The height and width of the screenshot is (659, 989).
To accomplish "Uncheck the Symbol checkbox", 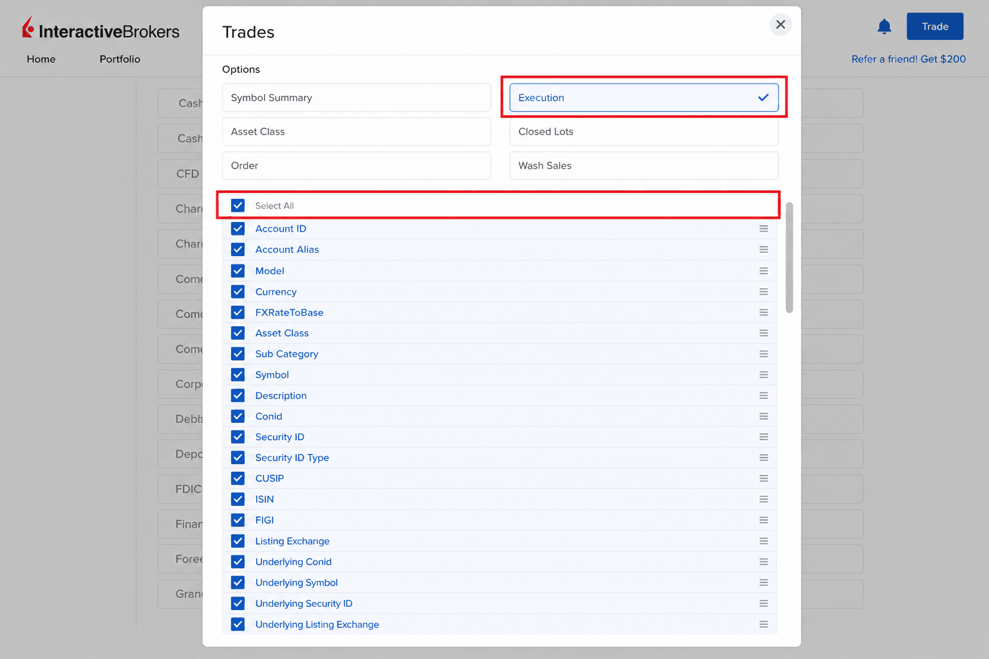I will (x=238, y=375).
